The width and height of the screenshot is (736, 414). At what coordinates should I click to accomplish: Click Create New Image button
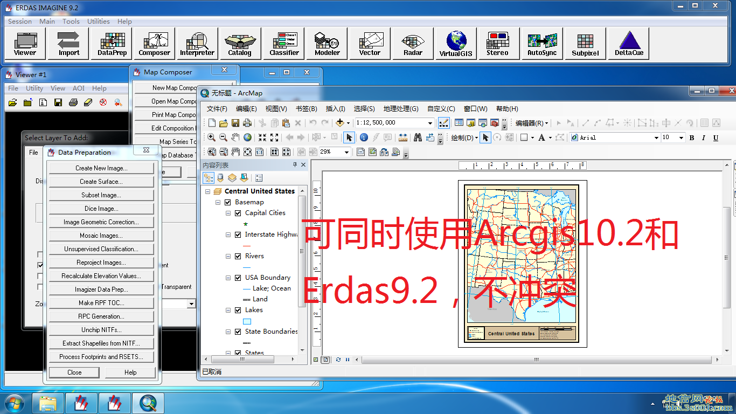click(101, 168)
